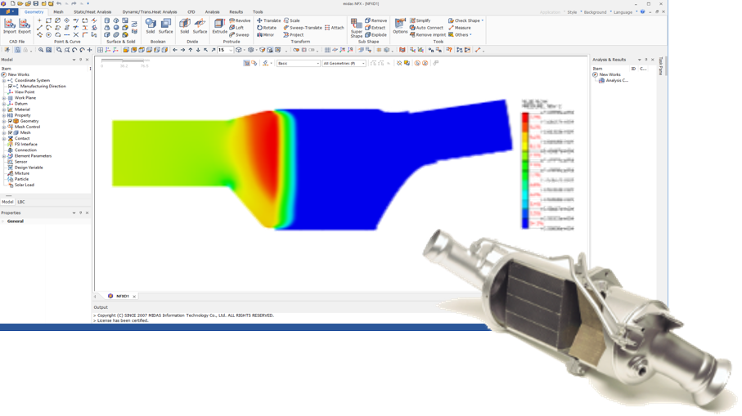Viewport: 742px width, 416px height.
Task: Click the Simplify tool
Action: tap(420, 20)
